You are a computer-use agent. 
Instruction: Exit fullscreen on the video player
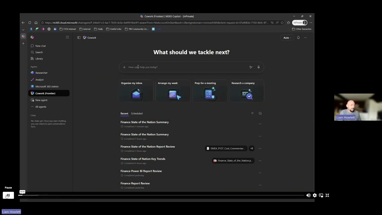(x=327, y=195)
